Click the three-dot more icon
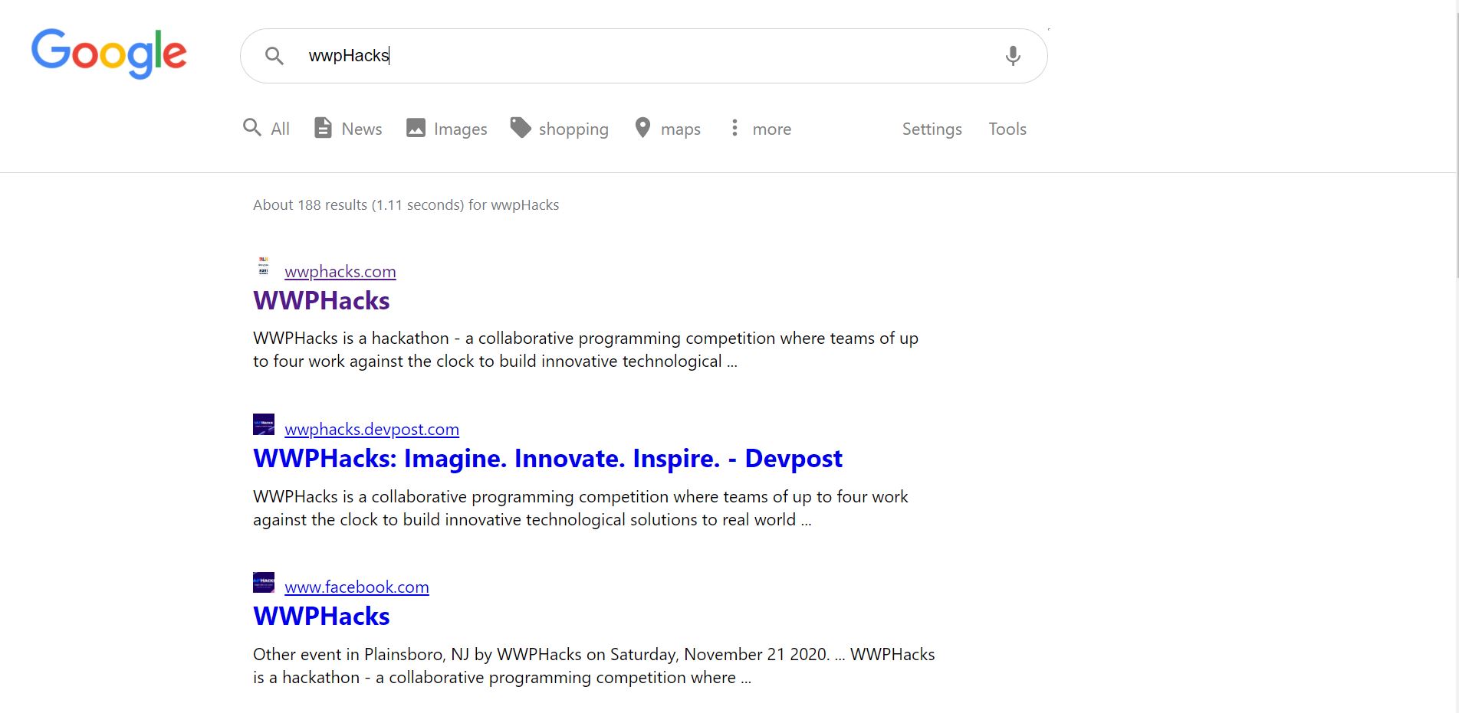Image resolution: width=1459 pixels, height=713 pixels. pos(734,128)
